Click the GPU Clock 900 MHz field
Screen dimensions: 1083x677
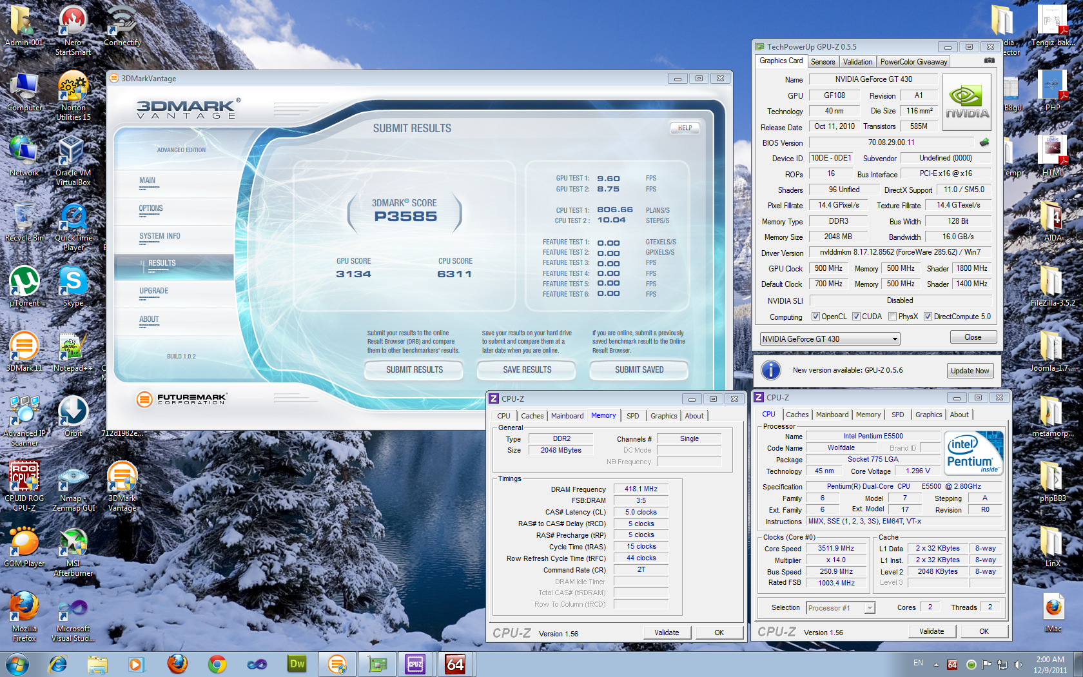click(x=828, y=268)
